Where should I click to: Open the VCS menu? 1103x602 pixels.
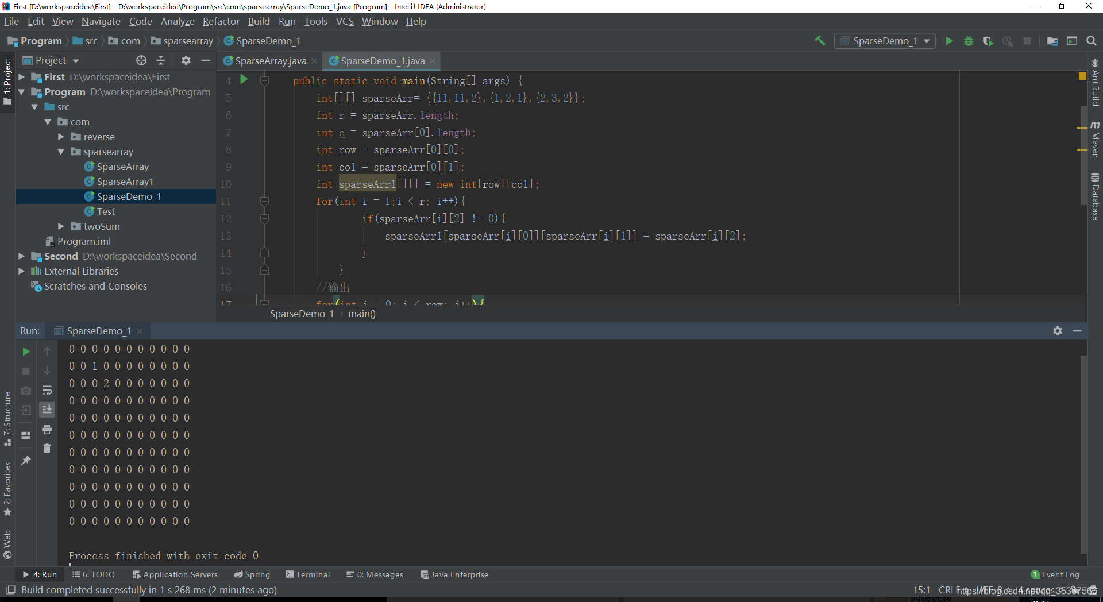click(345, 21)
